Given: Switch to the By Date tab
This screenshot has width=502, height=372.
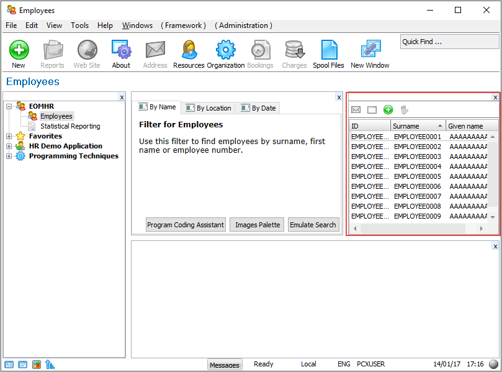Looking at the screenshot, I should (258, 108).
